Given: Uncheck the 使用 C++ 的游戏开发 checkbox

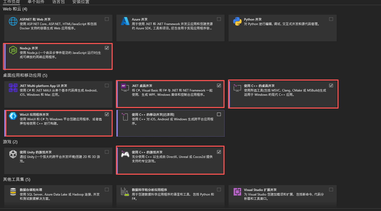Looking at the screenshot, I should [219, 152].
